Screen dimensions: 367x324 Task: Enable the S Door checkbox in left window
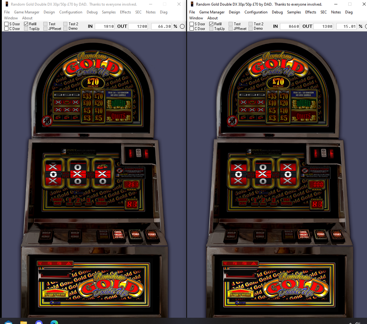(6, 24)
